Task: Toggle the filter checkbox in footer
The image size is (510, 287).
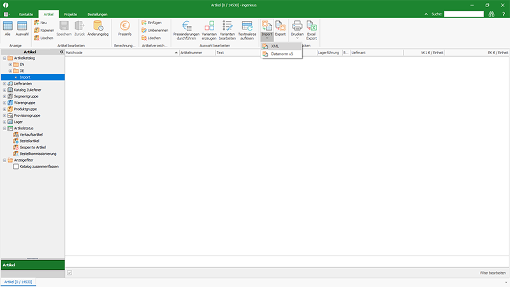Action: (x=69, y=273)
